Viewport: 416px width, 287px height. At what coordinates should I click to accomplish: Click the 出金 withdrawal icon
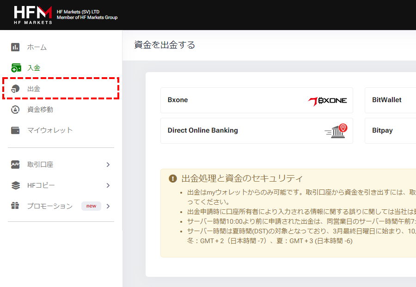[15, 89]
